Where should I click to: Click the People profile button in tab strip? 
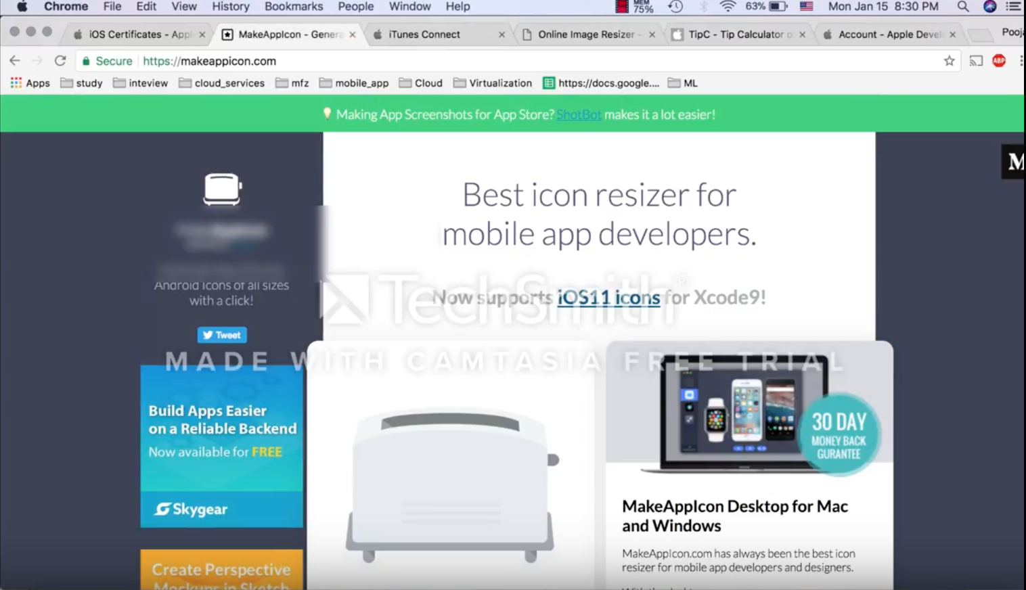1012,32
